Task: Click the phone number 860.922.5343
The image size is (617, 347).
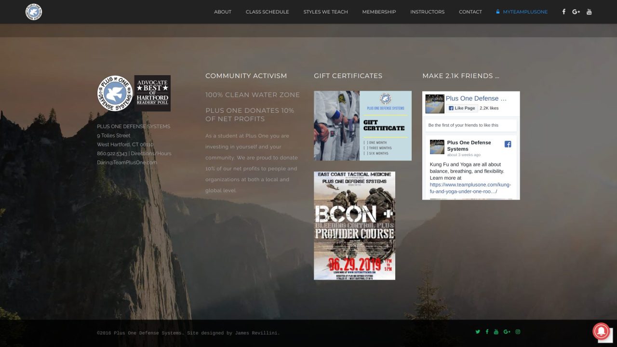Action: tap(112, 153)
